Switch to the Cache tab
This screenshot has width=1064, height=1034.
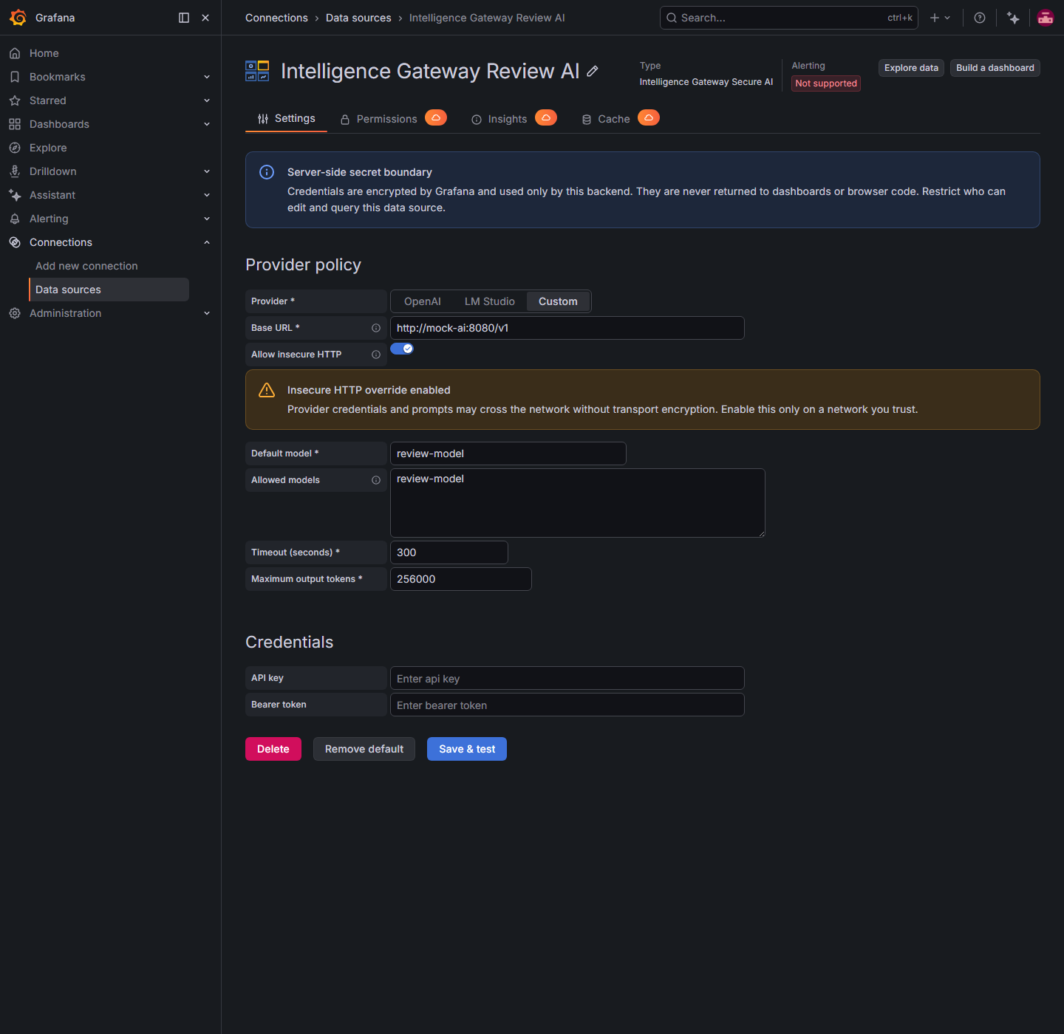click(x=606, y=119)
